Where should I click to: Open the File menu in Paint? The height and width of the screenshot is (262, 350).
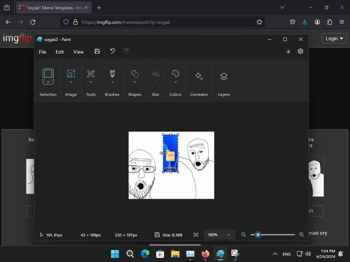42,52
